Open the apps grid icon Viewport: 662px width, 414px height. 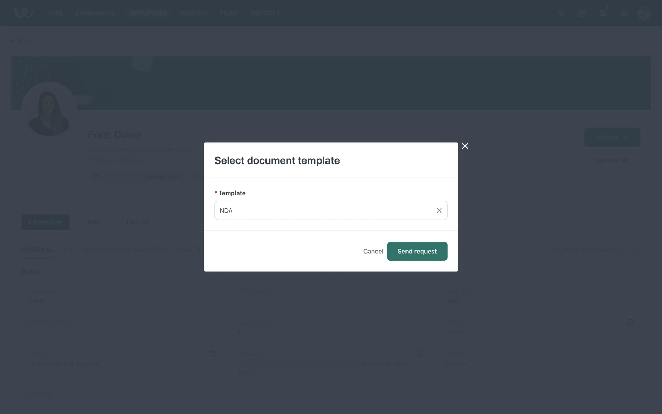624,13
